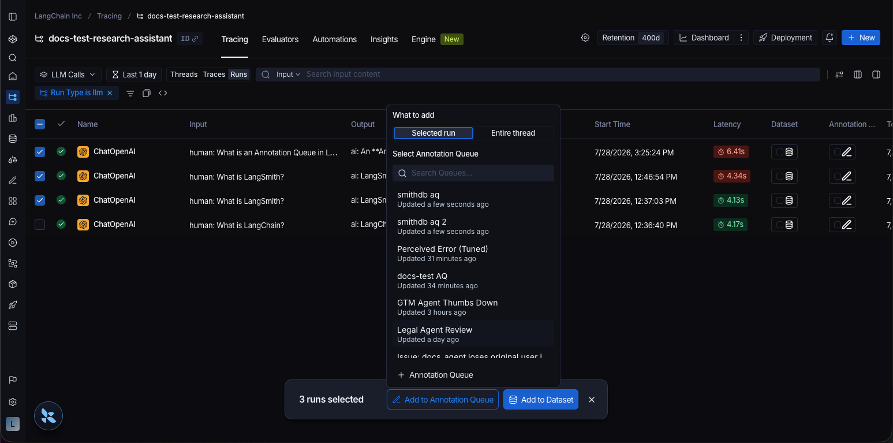Switch view to Traces
Image resolution: width=893 pixels, height=443 pixels.
214,75
